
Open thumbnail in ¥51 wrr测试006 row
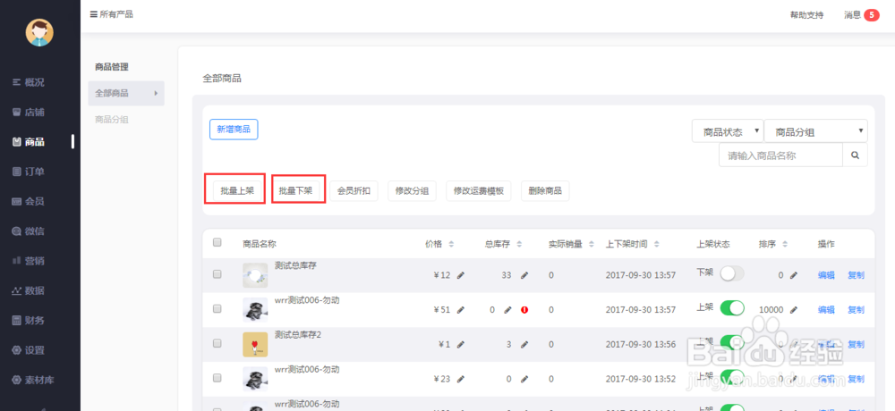click(x=255, y=310)
